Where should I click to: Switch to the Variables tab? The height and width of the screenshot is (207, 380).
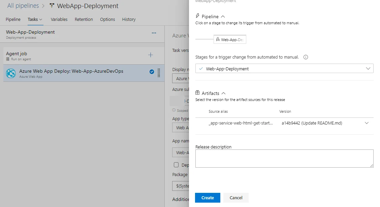click(x=59, y=19)
